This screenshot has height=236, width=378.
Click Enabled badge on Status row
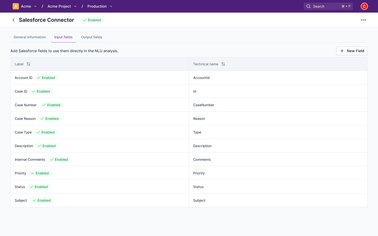coord(39,187)
